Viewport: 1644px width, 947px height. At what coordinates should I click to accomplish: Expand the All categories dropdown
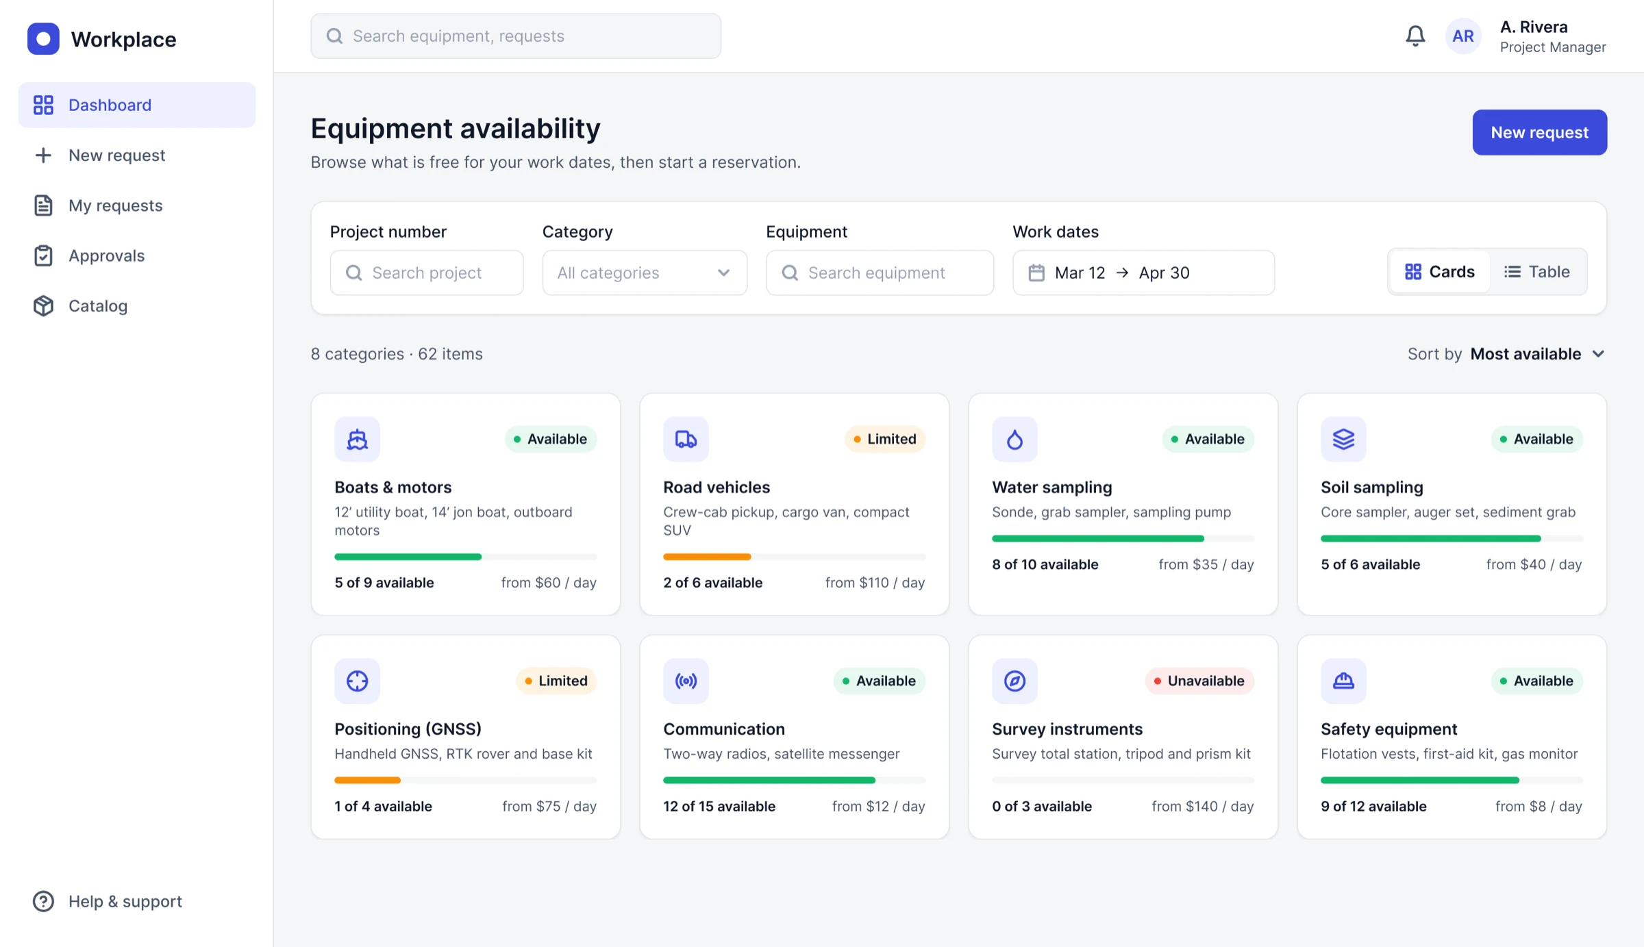(x=645, y=273)
